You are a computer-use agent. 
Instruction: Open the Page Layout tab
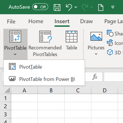[x=114, y=21]
